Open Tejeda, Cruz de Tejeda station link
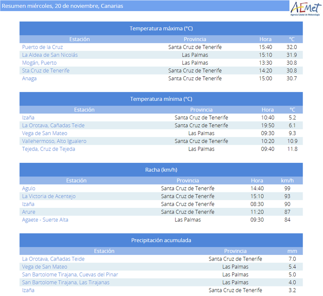The height and width of the screenshot is (296, 323). (x=49, y=149)
